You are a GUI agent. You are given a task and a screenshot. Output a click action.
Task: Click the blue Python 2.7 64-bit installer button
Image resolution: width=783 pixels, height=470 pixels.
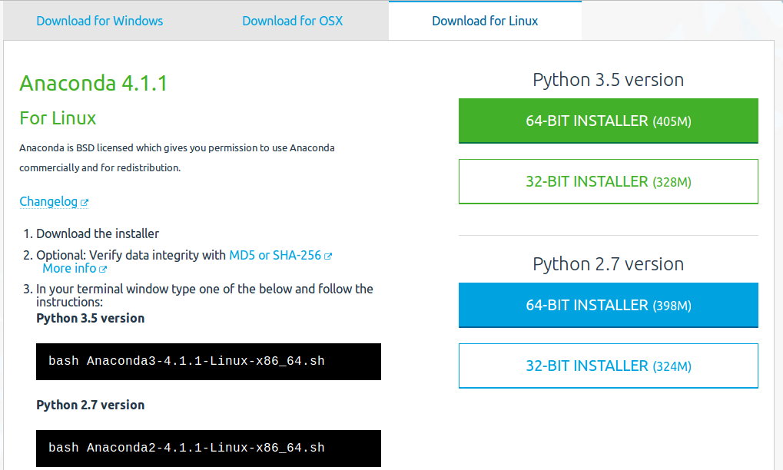(608, 306)
